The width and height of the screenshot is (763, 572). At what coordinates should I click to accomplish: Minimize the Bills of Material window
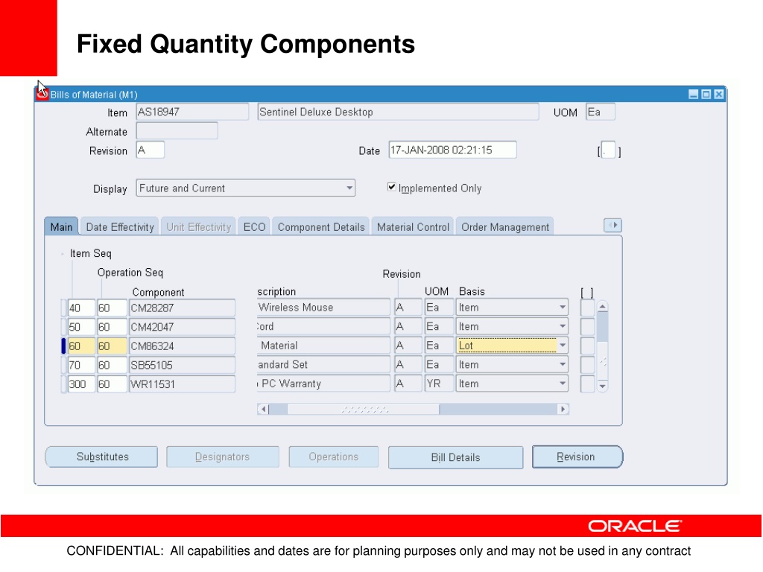point(694,95)
